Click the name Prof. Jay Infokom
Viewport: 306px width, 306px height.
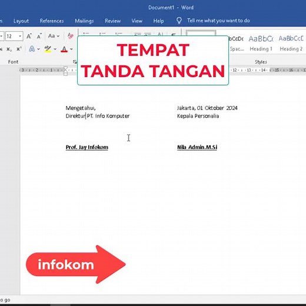(x=87, y=147)
